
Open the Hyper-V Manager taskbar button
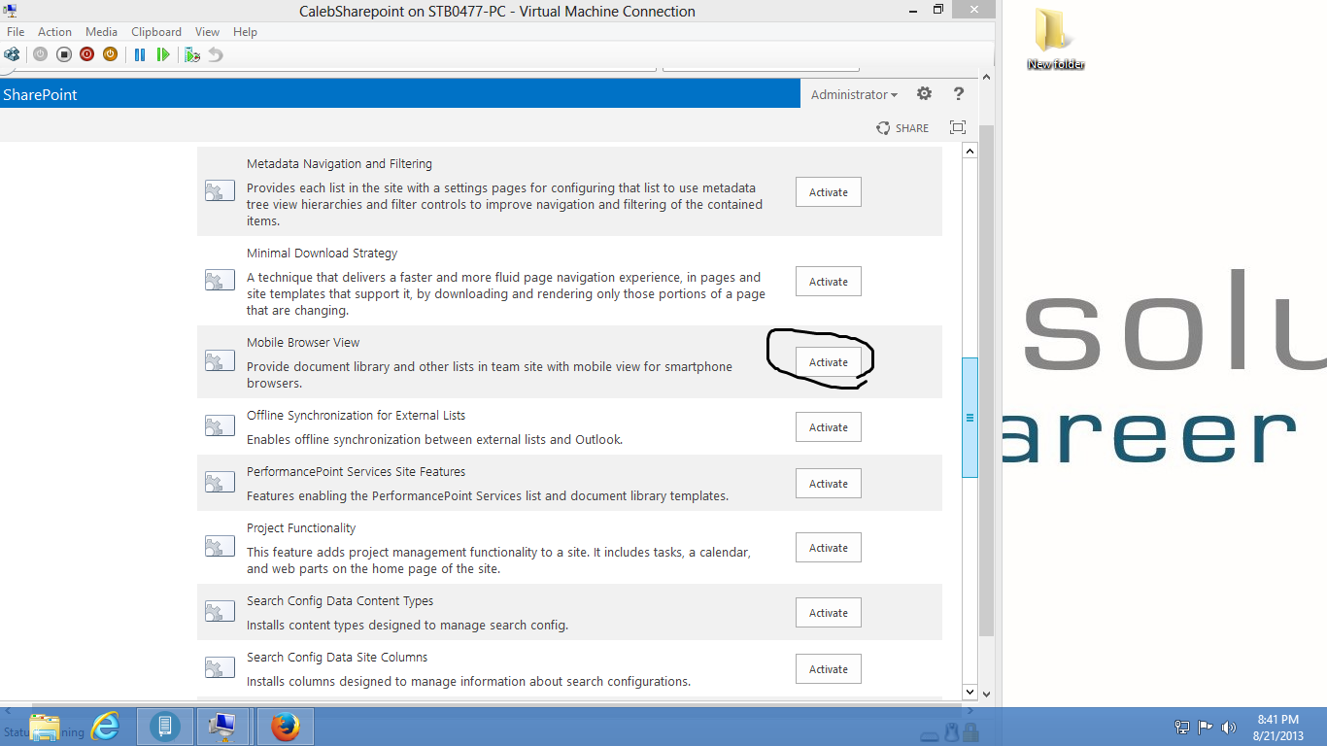click(164, 727)
